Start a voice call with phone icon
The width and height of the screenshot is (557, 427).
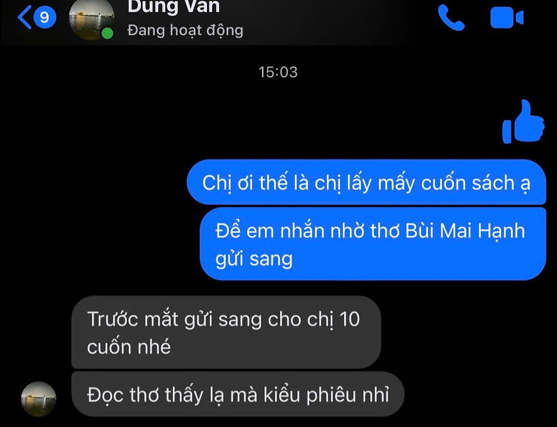(451, 18)
